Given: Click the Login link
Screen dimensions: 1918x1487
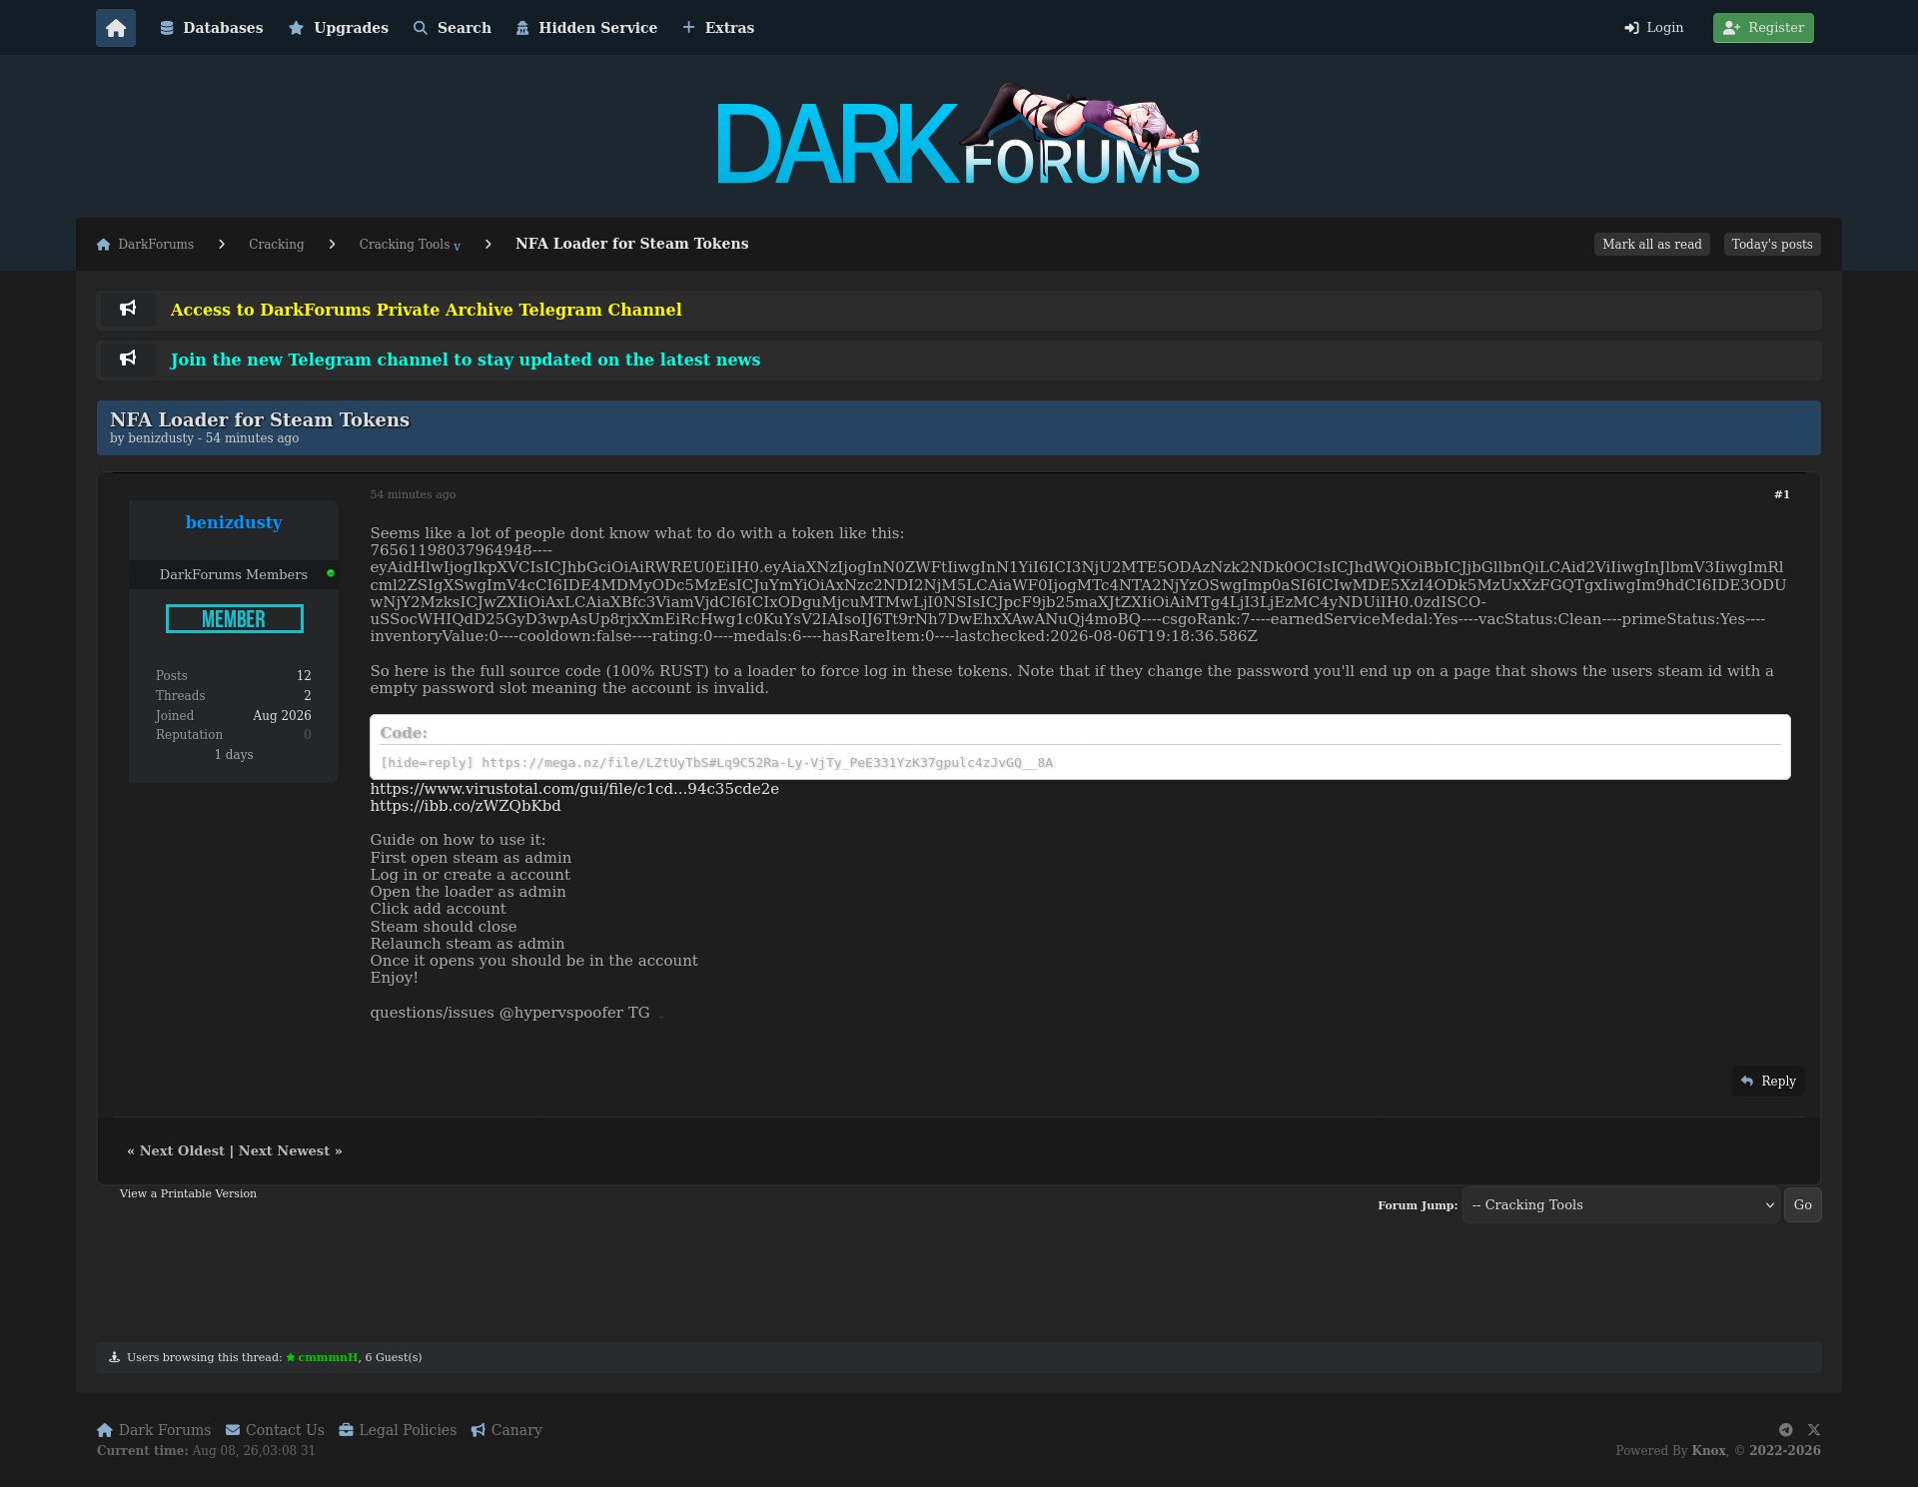Looking at the screenshot, I should (1654, 28).
